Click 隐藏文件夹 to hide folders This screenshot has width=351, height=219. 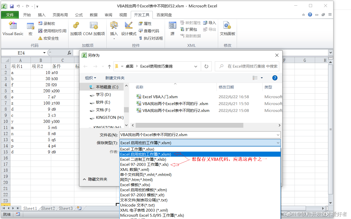tap(95, 179)
